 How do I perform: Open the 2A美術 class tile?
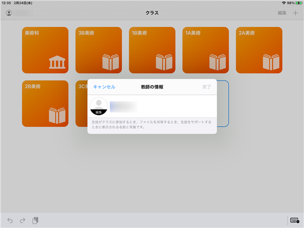click(259, 50)
